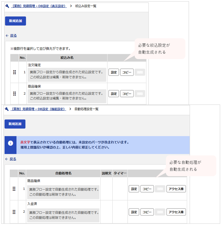Click 自動処理名 column header
The width and height of the screenshot is (222, 225).
point(63,173)
